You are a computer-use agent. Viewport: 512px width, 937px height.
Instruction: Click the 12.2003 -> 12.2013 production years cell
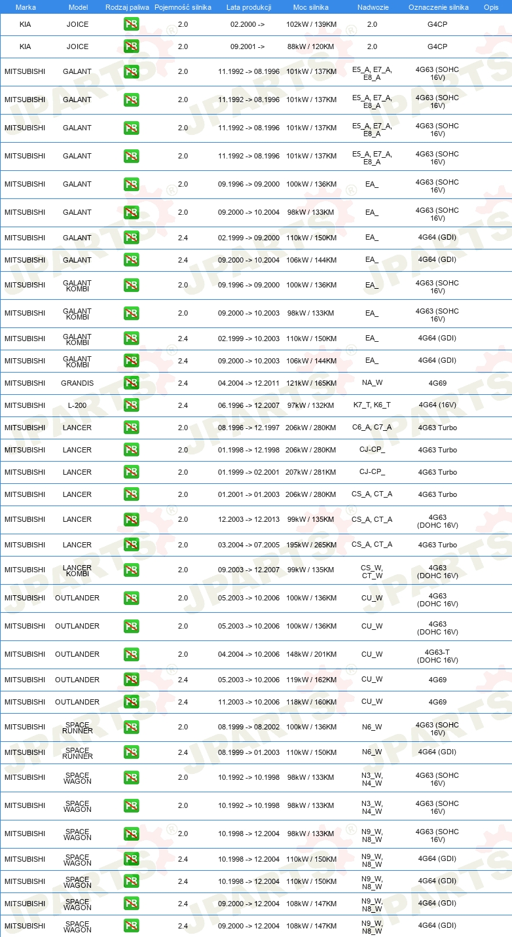pos(249,520)
